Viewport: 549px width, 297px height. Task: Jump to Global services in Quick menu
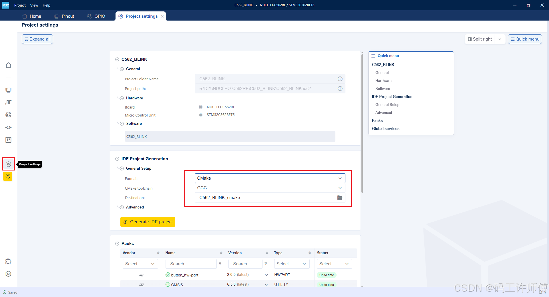point(385,129)
